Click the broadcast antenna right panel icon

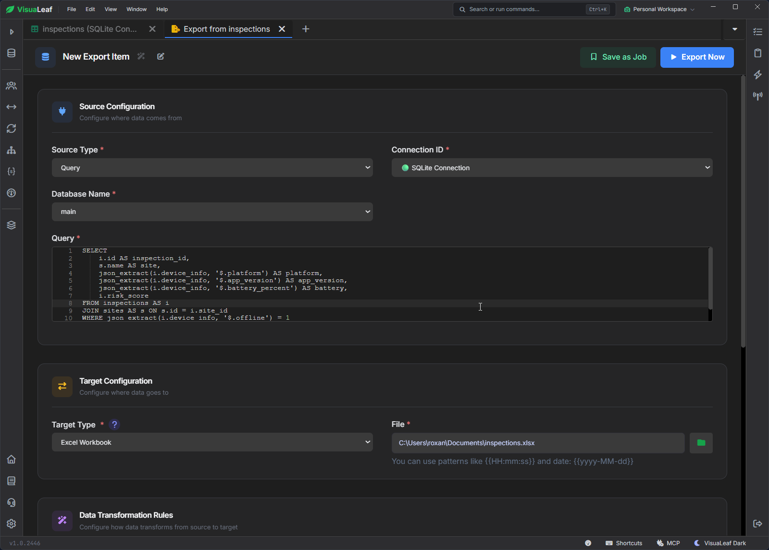pos(758,96)
